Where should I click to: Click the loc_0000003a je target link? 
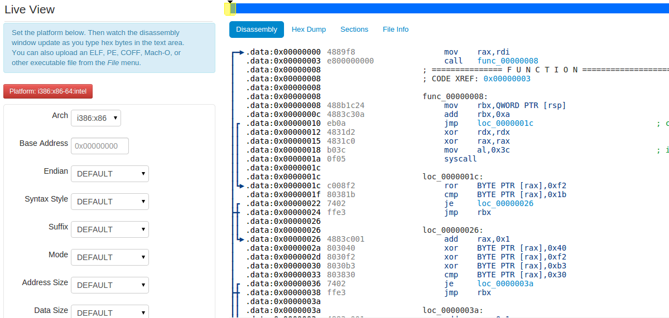click(x=506, y=284)
